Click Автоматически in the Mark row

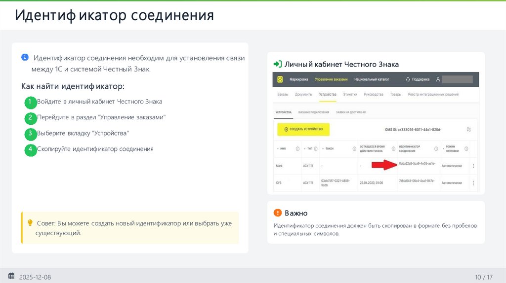[452, 166]
